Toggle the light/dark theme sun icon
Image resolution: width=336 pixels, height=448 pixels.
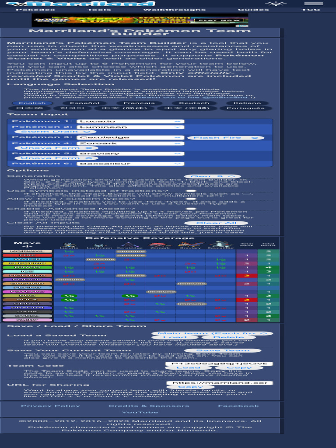click(276, 3)
